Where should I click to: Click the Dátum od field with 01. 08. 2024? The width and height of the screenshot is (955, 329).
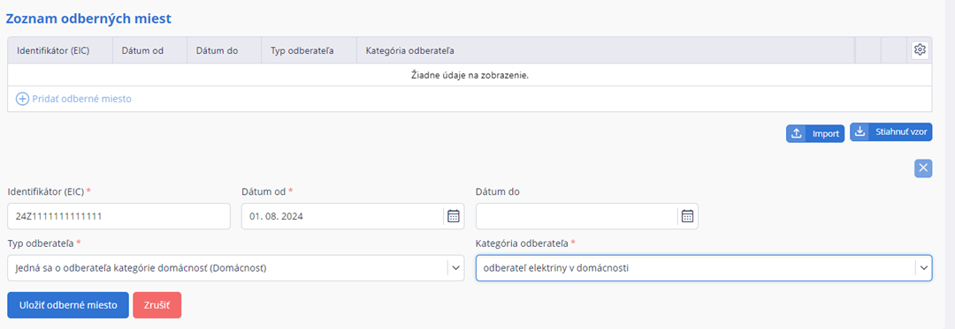(342, 216)
